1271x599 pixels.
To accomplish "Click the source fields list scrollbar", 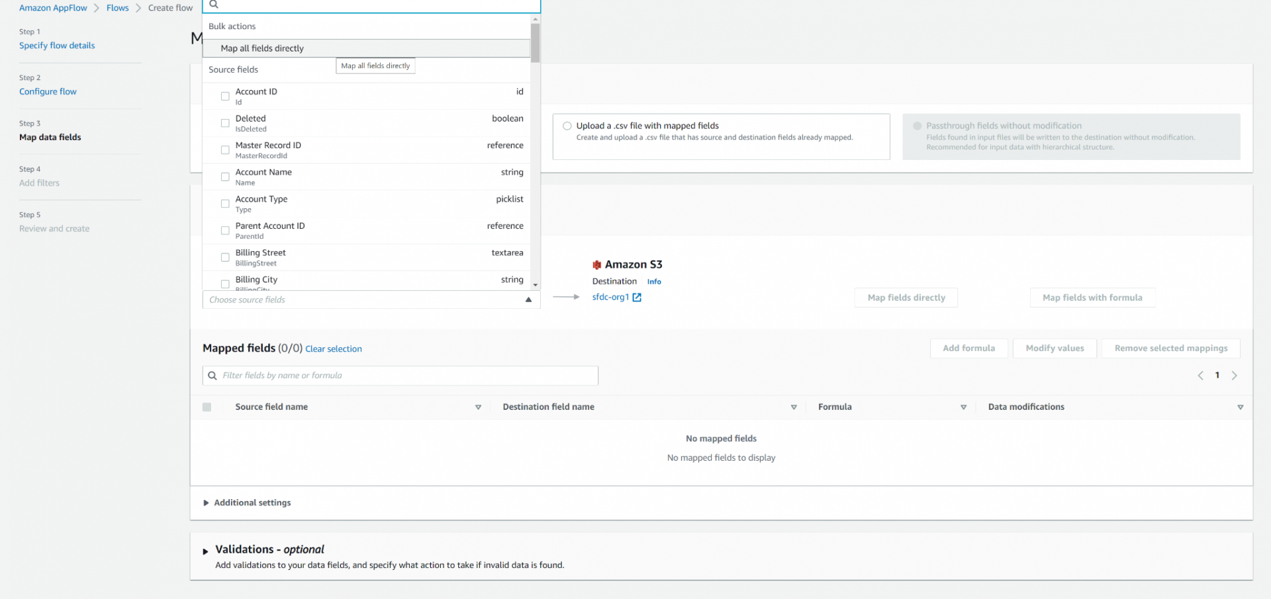I will pos(536,43).
